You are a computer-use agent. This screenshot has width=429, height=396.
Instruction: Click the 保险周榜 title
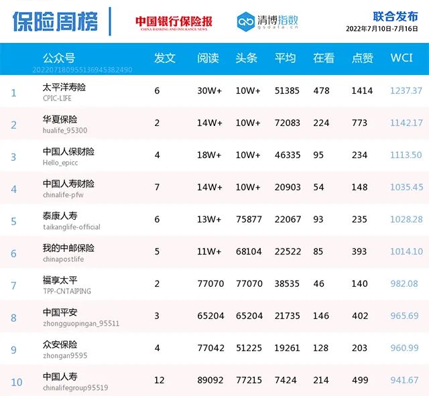coord(55,21)
